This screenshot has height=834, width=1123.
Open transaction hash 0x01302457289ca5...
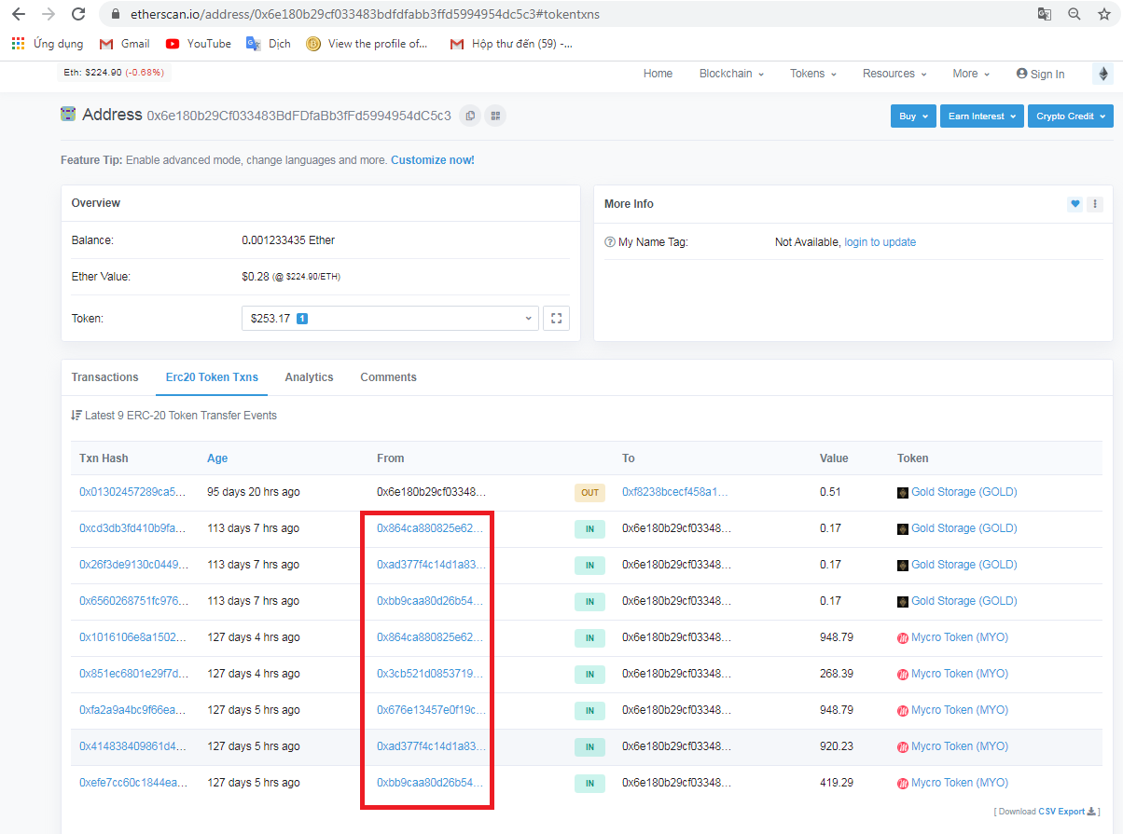[x=132, y=492]
